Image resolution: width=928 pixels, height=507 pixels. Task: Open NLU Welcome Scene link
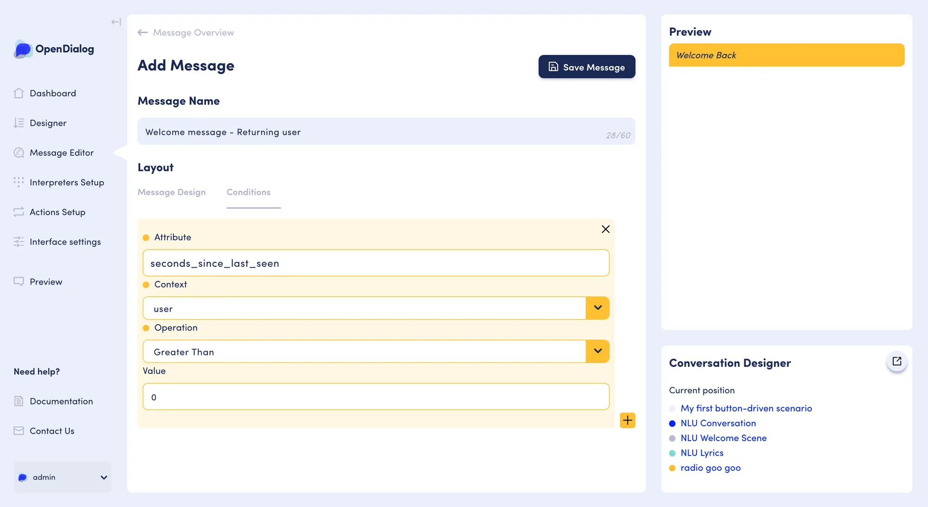(723, 438)
